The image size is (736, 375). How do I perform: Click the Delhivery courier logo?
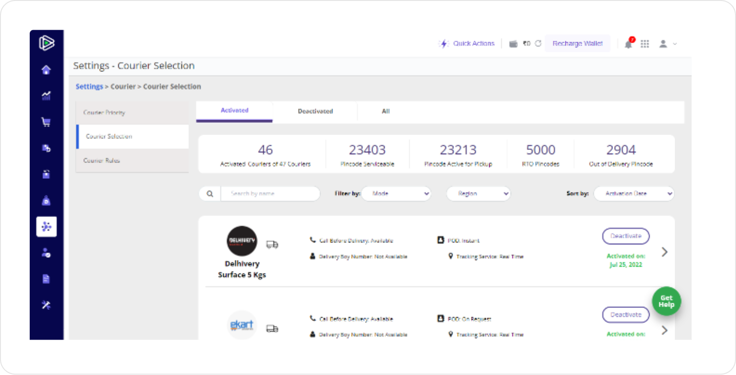tap(242, 241)
